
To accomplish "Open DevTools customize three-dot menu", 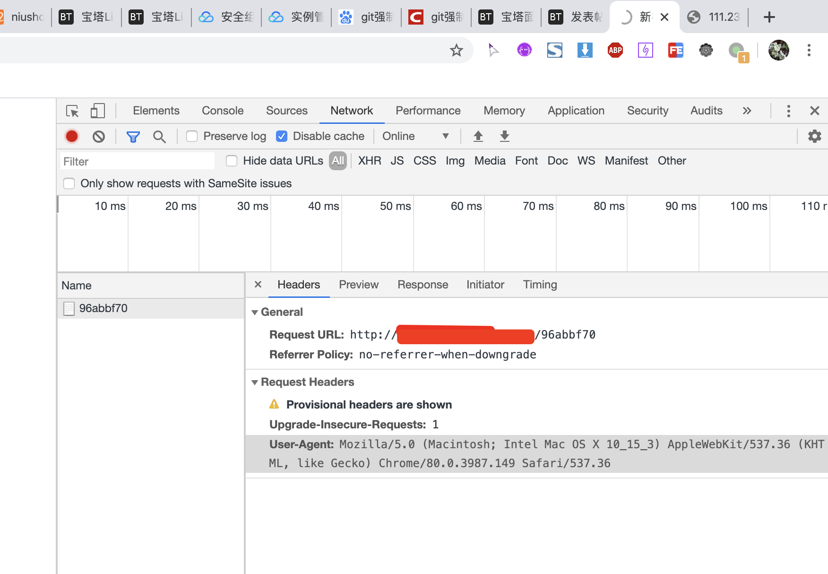I will click(788, 111).
